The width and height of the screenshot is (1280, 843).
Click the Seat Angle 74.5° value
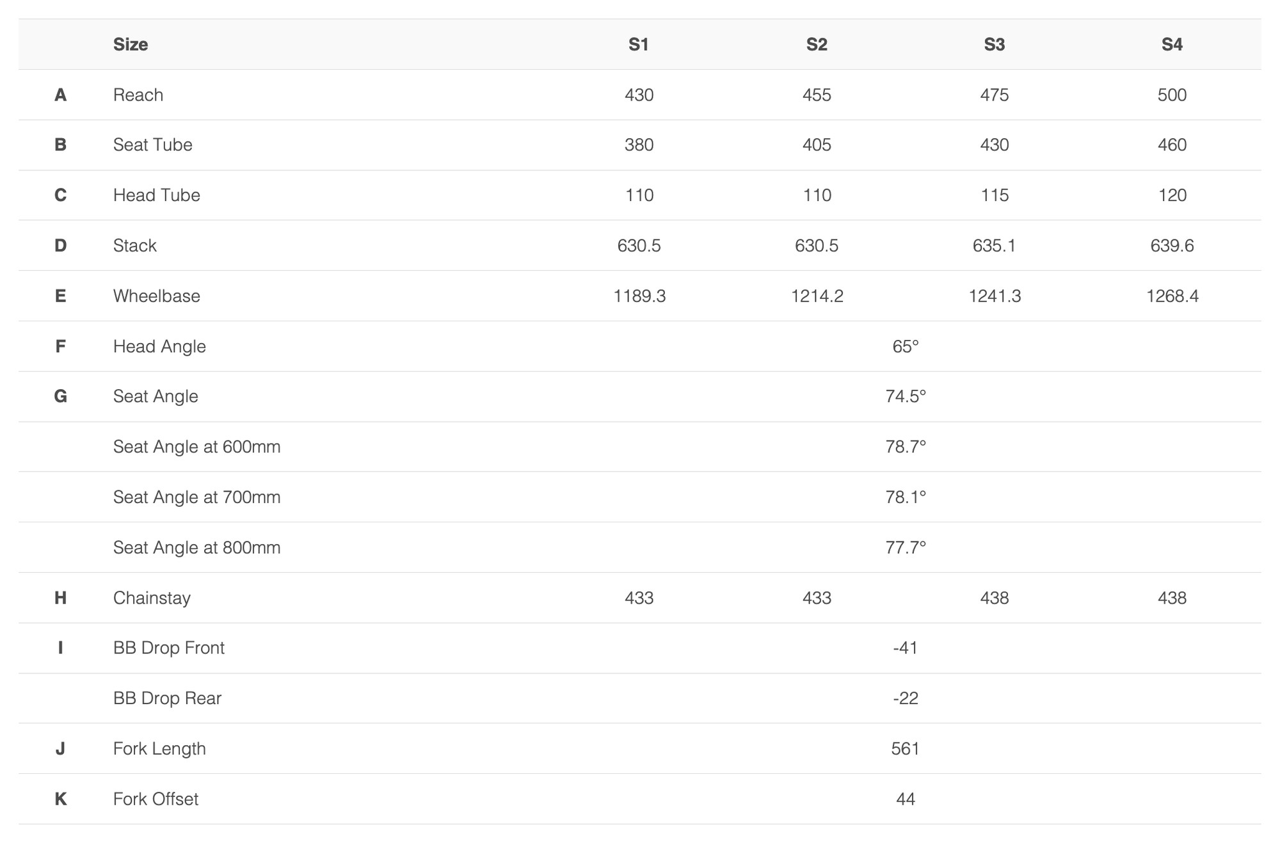click(906, 396)
